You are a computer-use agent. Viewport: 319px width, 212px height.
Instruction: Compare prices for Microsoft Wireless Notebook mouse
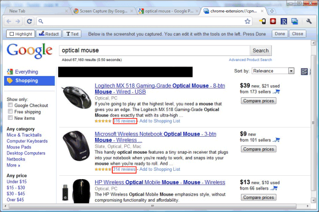tap(258, 149)
